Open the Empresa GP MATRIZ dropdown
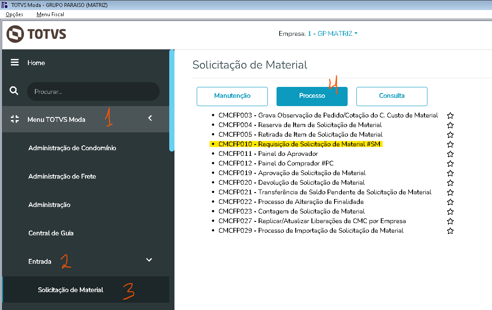Image resolution: width=492 pixels, height=310 pixels. pos(332,34)
